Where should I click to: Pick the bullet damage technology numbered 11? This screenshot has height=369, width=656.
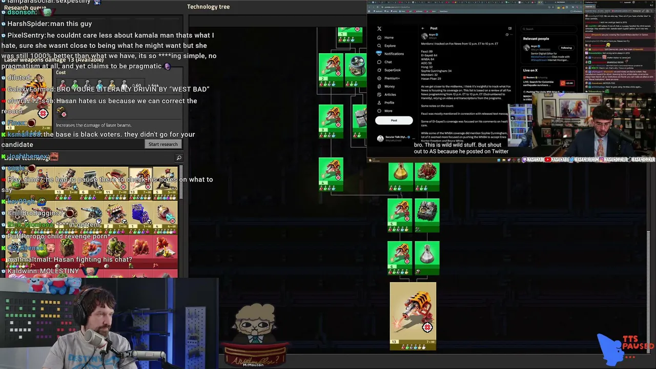tap(116, 183)
